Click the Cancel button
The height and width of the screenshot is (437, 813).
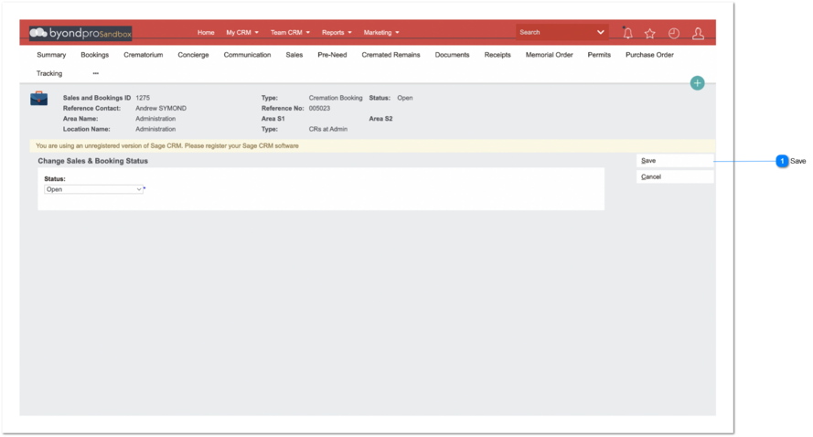675,176
